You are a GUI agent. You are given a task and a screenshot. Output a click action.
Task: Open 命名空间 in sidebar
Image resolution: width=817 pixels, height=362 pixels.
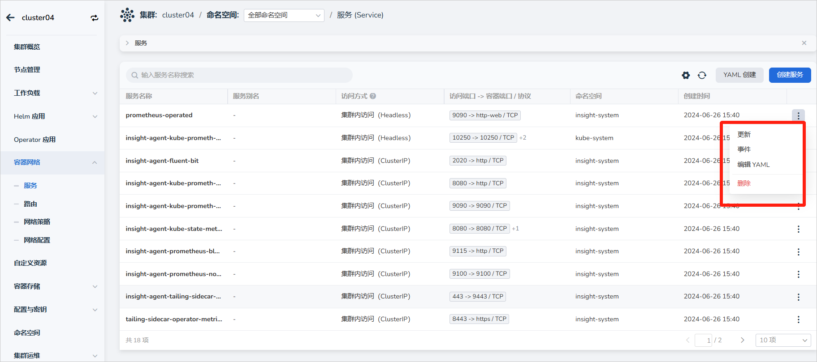tap(27, 333)
